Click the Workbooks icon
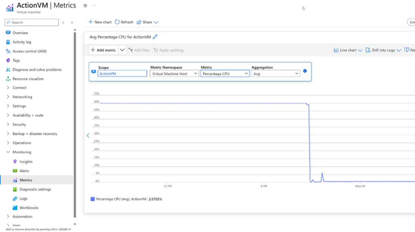 tap(15, 208)
